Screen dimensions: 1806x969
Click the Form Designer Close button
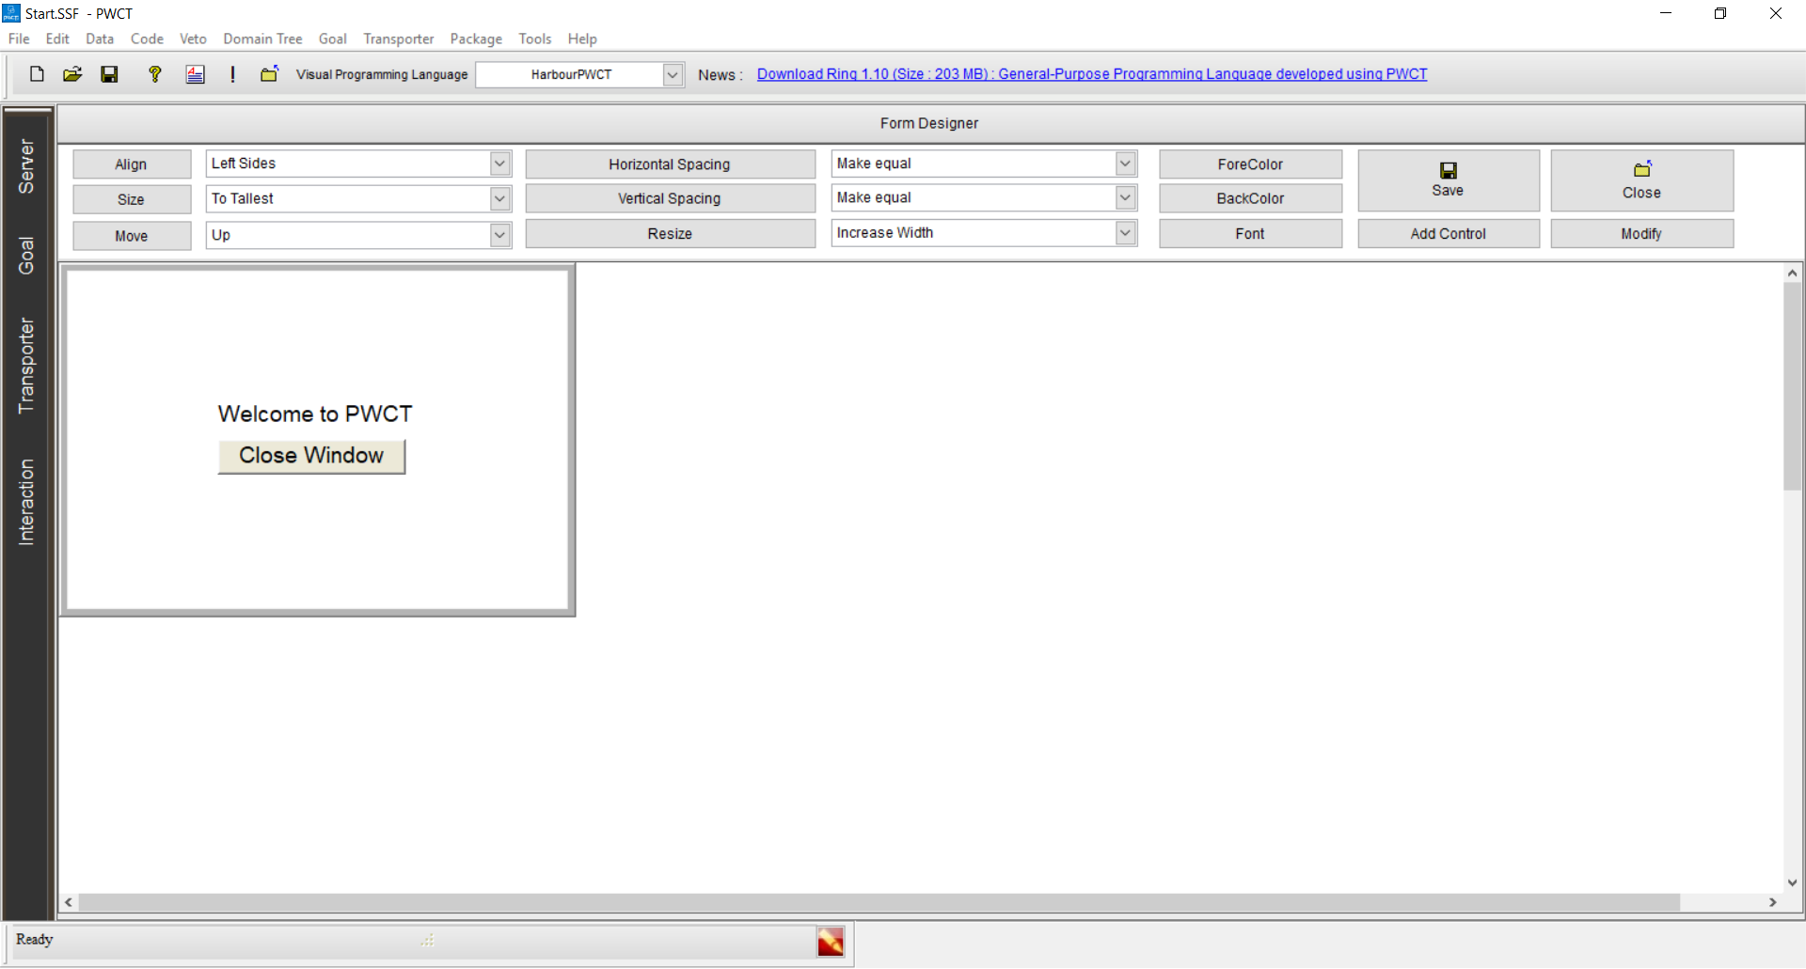(x=1641, y=180)
